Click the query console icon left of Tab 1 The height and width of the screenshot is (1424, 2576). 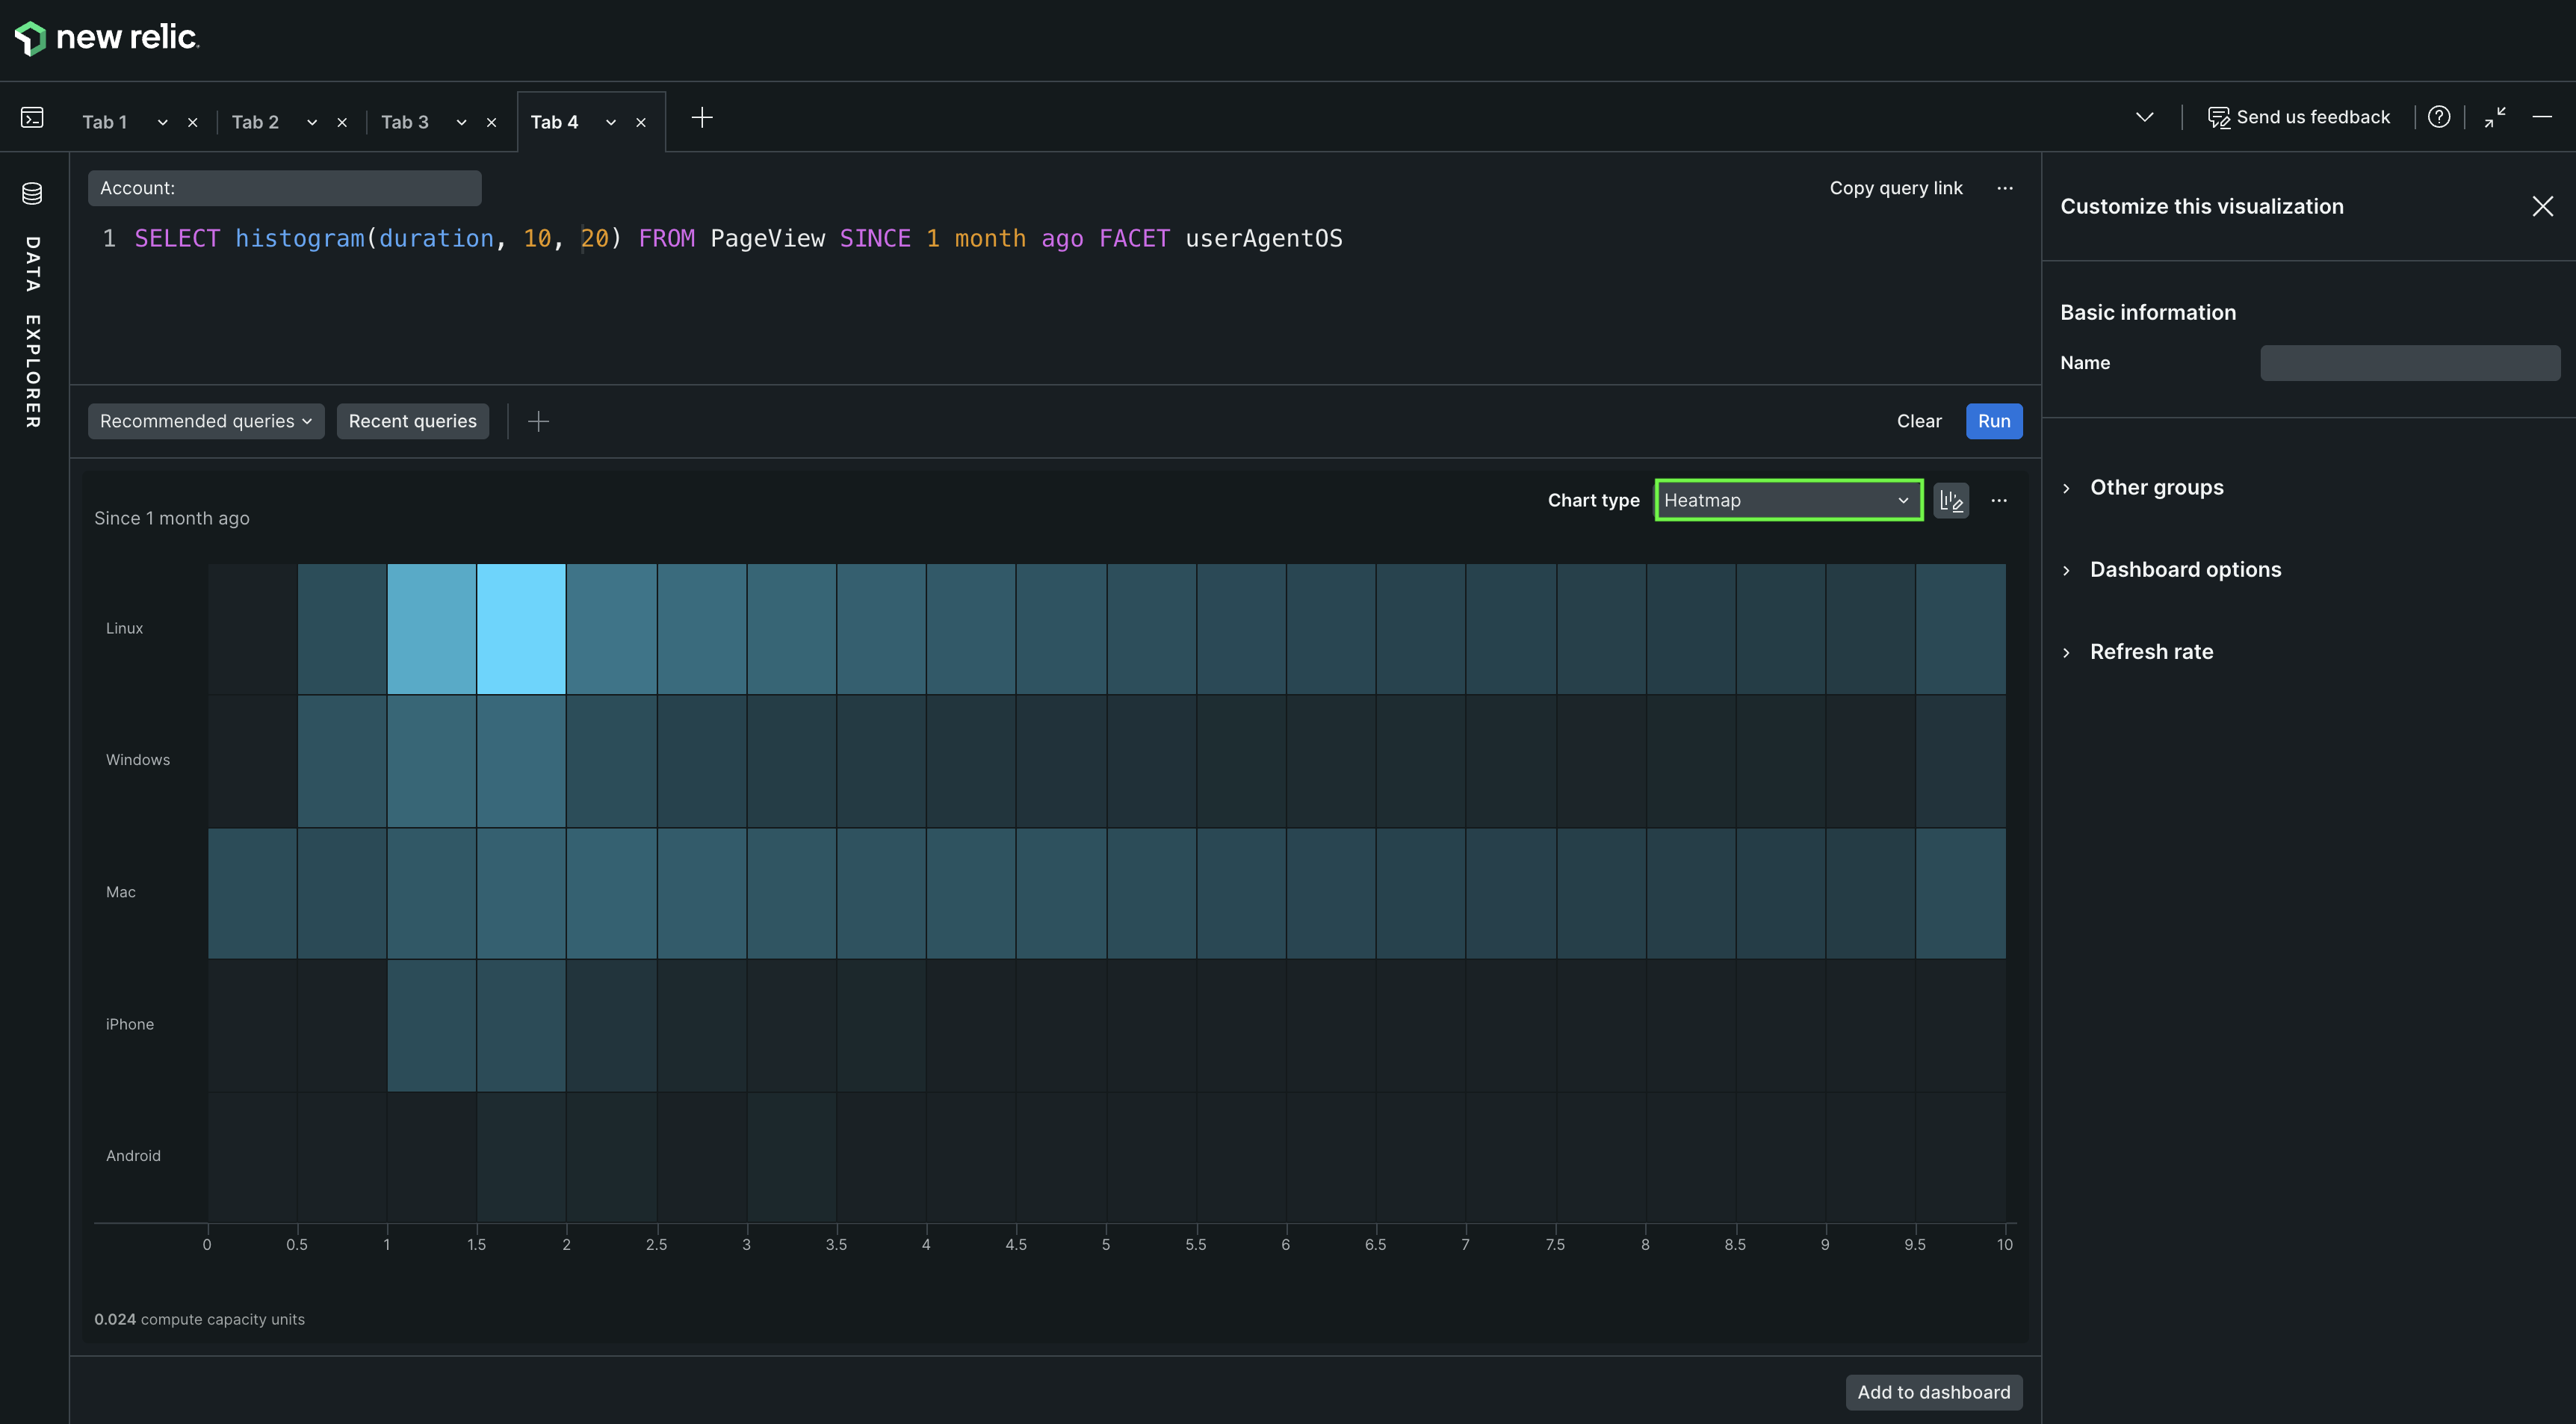point(32,118)
